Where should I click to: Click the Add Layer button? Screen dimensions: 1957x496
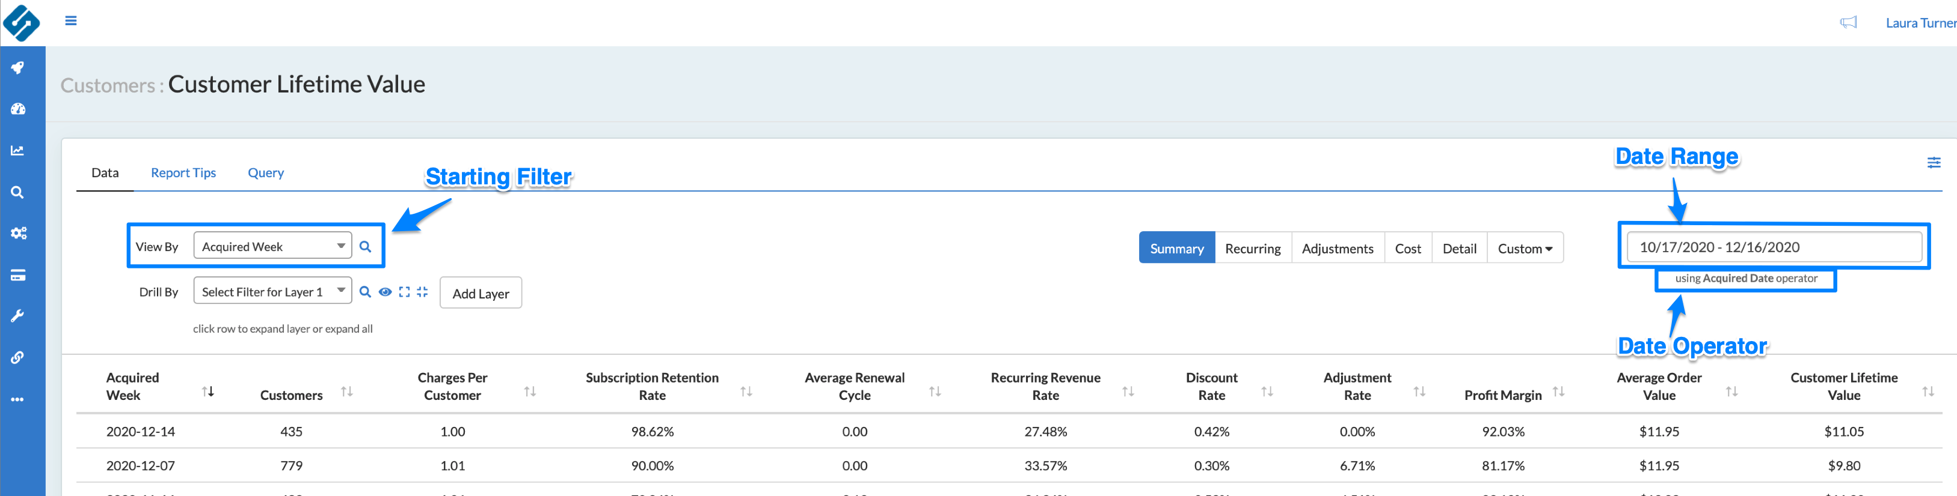pos(480,293)
